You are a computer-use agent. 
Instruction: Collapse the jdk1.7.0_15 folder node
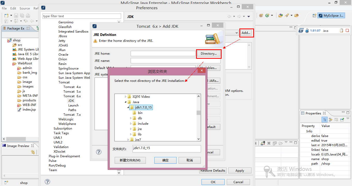click(x=128, y=107)
